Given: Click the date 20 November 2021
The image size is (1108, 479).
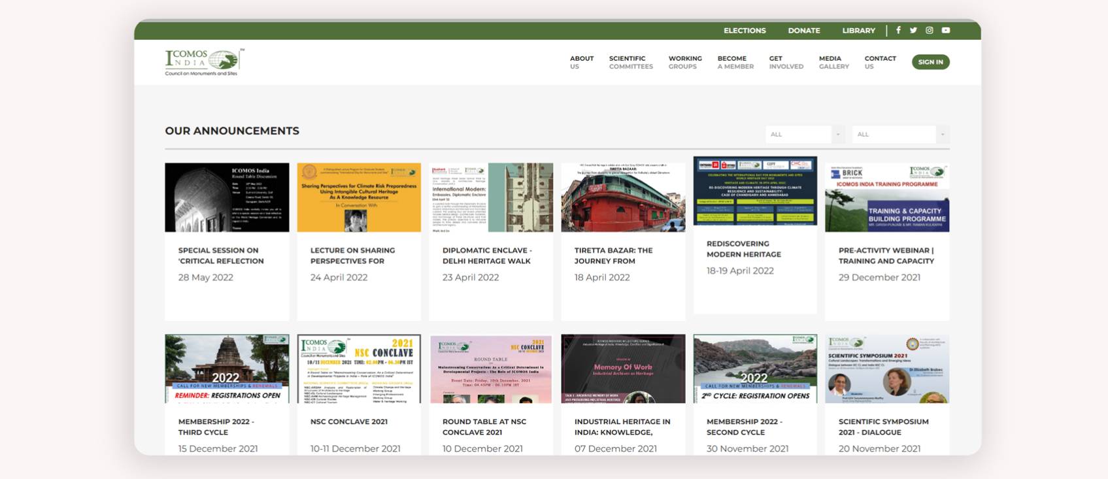Looking at the screenshot, I should point(879,448).
